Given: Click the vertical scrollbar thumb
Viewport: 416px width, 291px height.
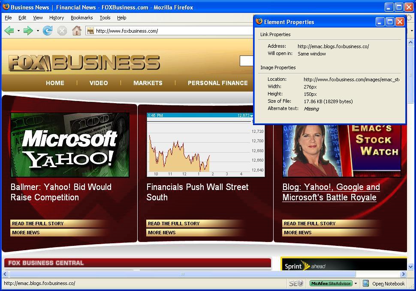Looking at the screenshot, I should [x=410, y=74].
